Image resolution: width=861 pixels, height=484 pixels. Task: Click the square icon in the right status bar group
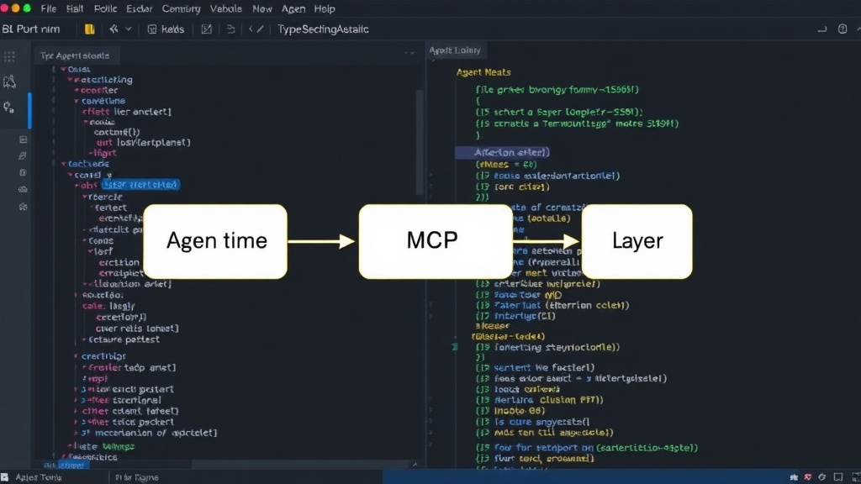838,477
